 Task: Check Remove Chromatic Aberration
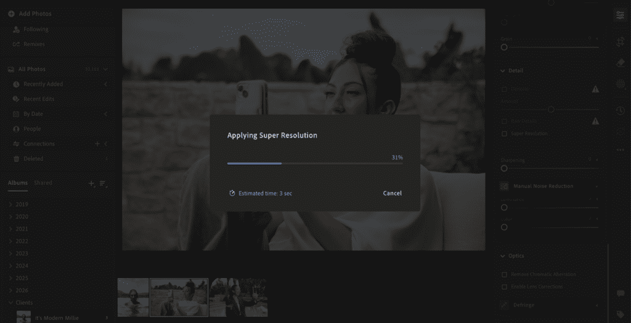(505, 274)
